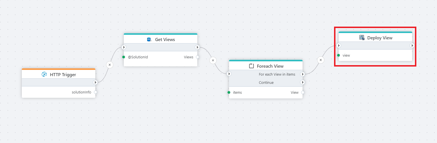Select the green @SolutionId input port
The height and width of the screenshot is (143, 437).
[x=124, y=57]
